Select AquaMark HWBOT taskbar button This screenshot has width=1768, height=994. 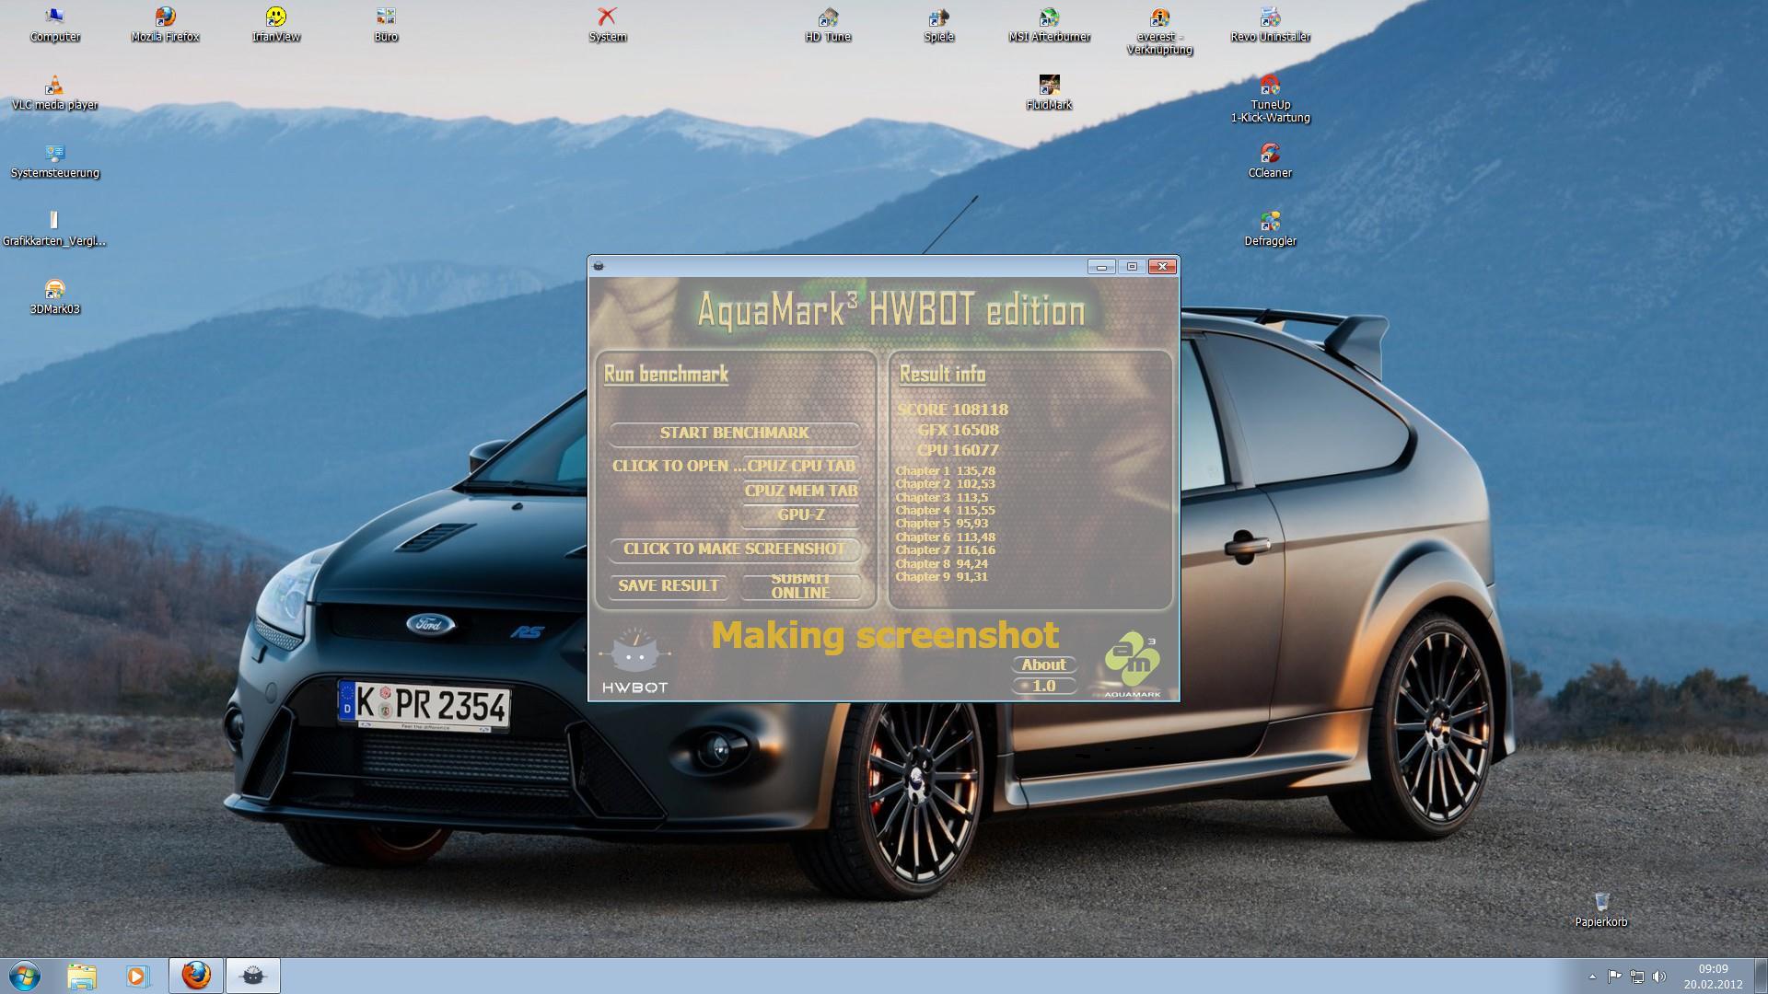[252, 976]
